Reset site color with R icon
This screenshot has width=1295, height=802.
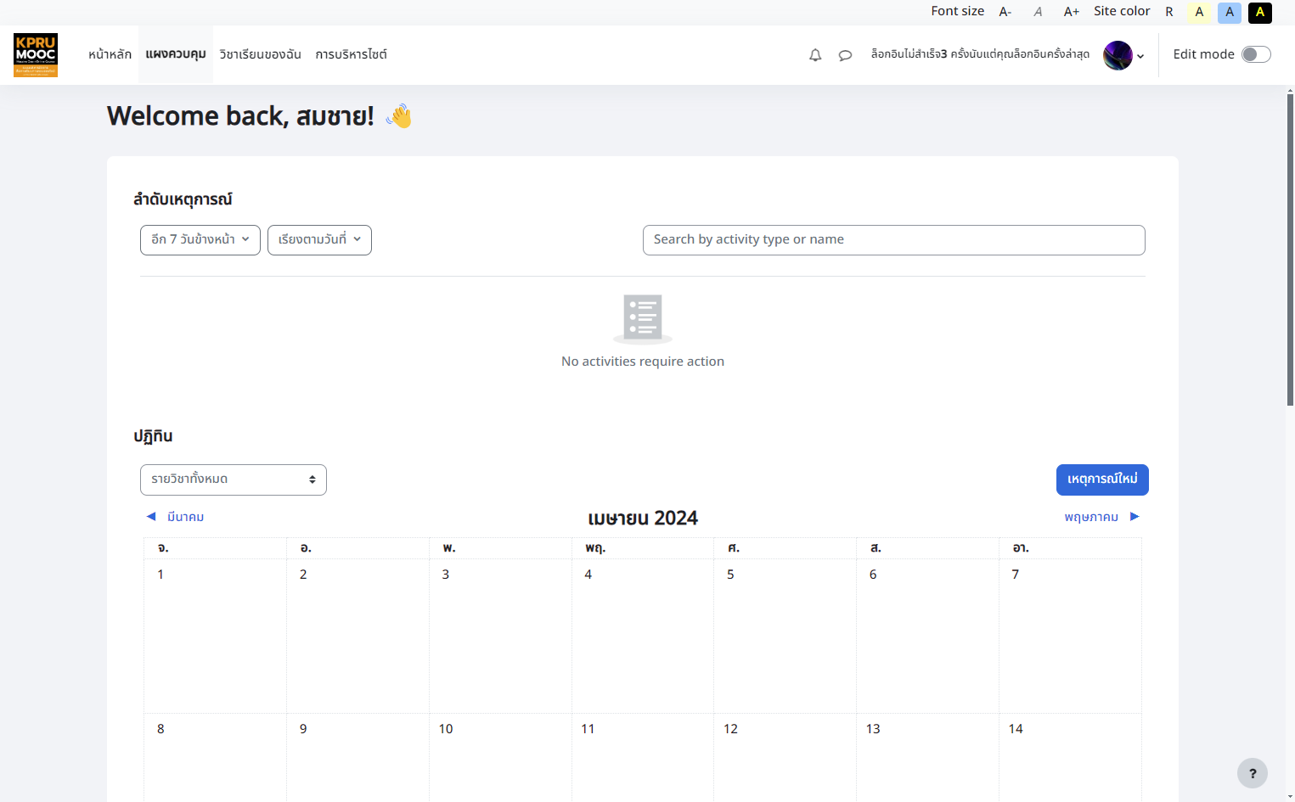(1169, 12)
